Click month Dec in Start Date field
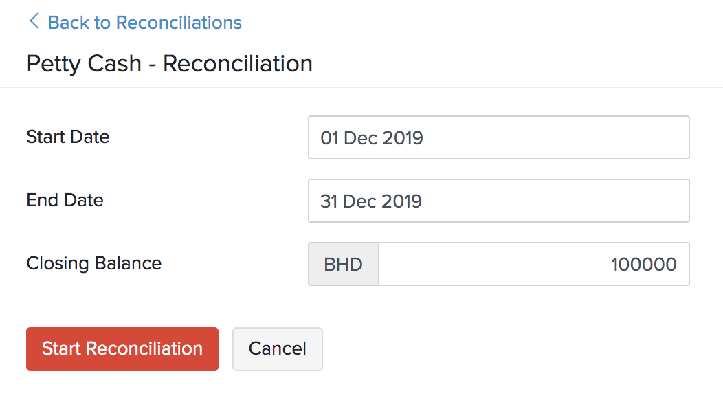723x411 pixels. point(360,138)
